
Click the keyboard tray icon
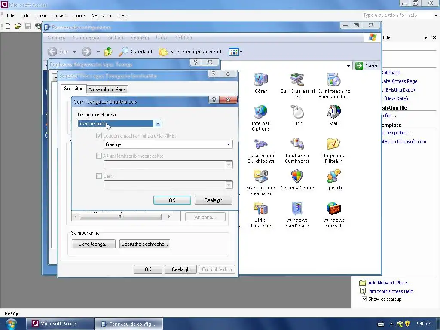pyautogui.click(x=381, y=324)
